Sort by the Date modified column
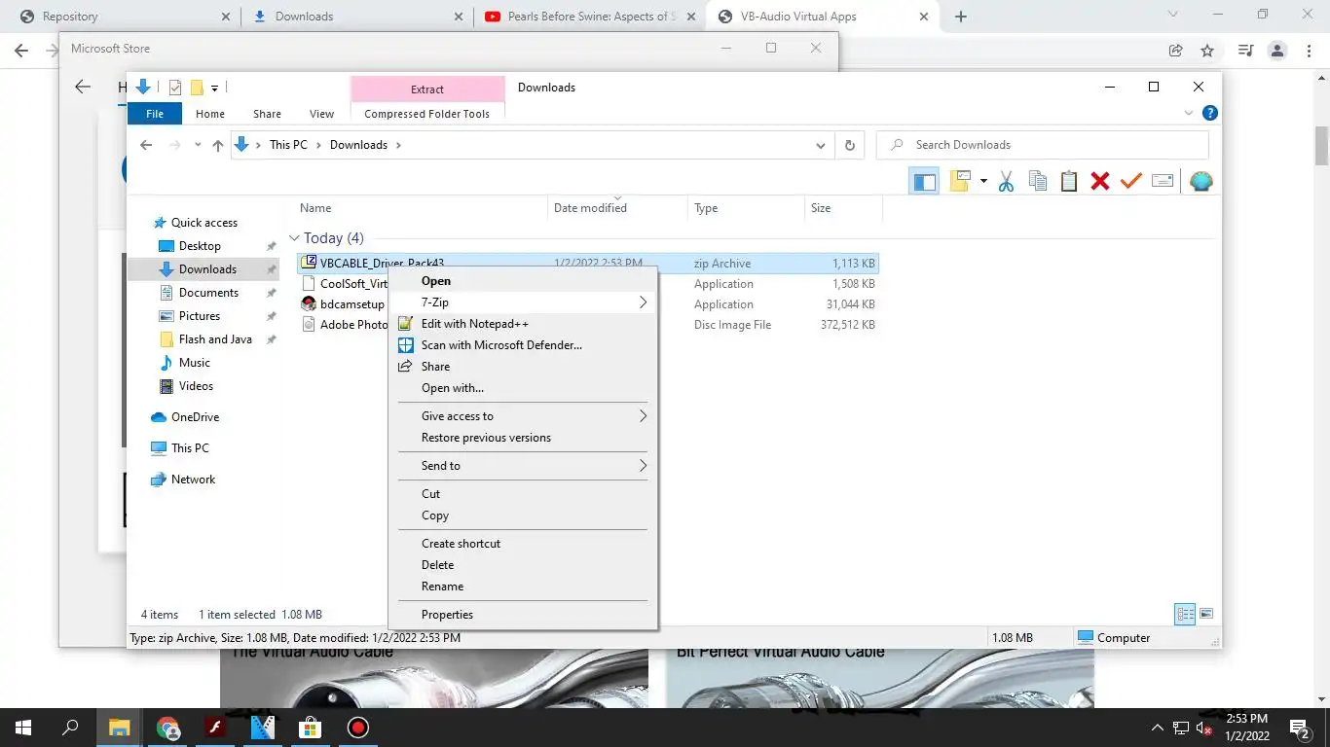 (x=617, y=208)
